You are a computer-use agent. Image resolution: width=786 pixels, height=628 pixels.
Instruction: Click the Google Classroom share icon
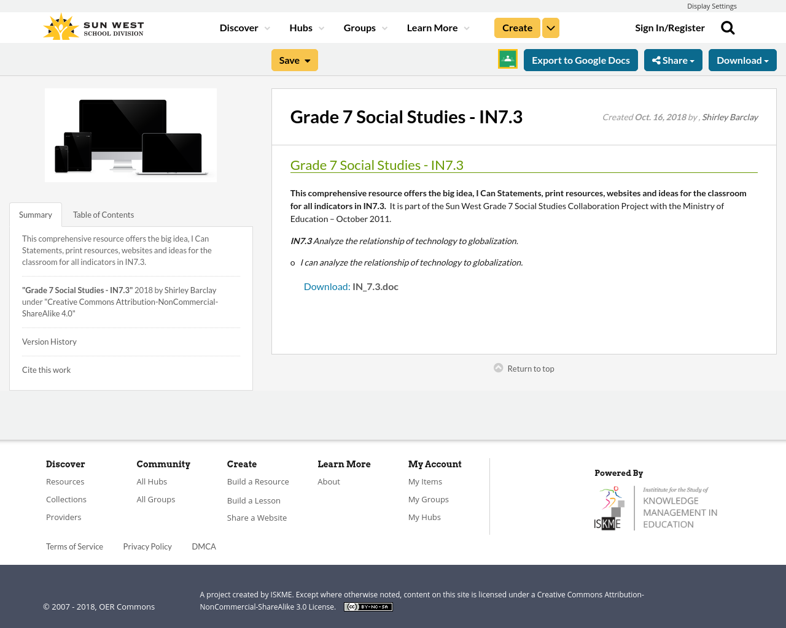pos(507,58)
